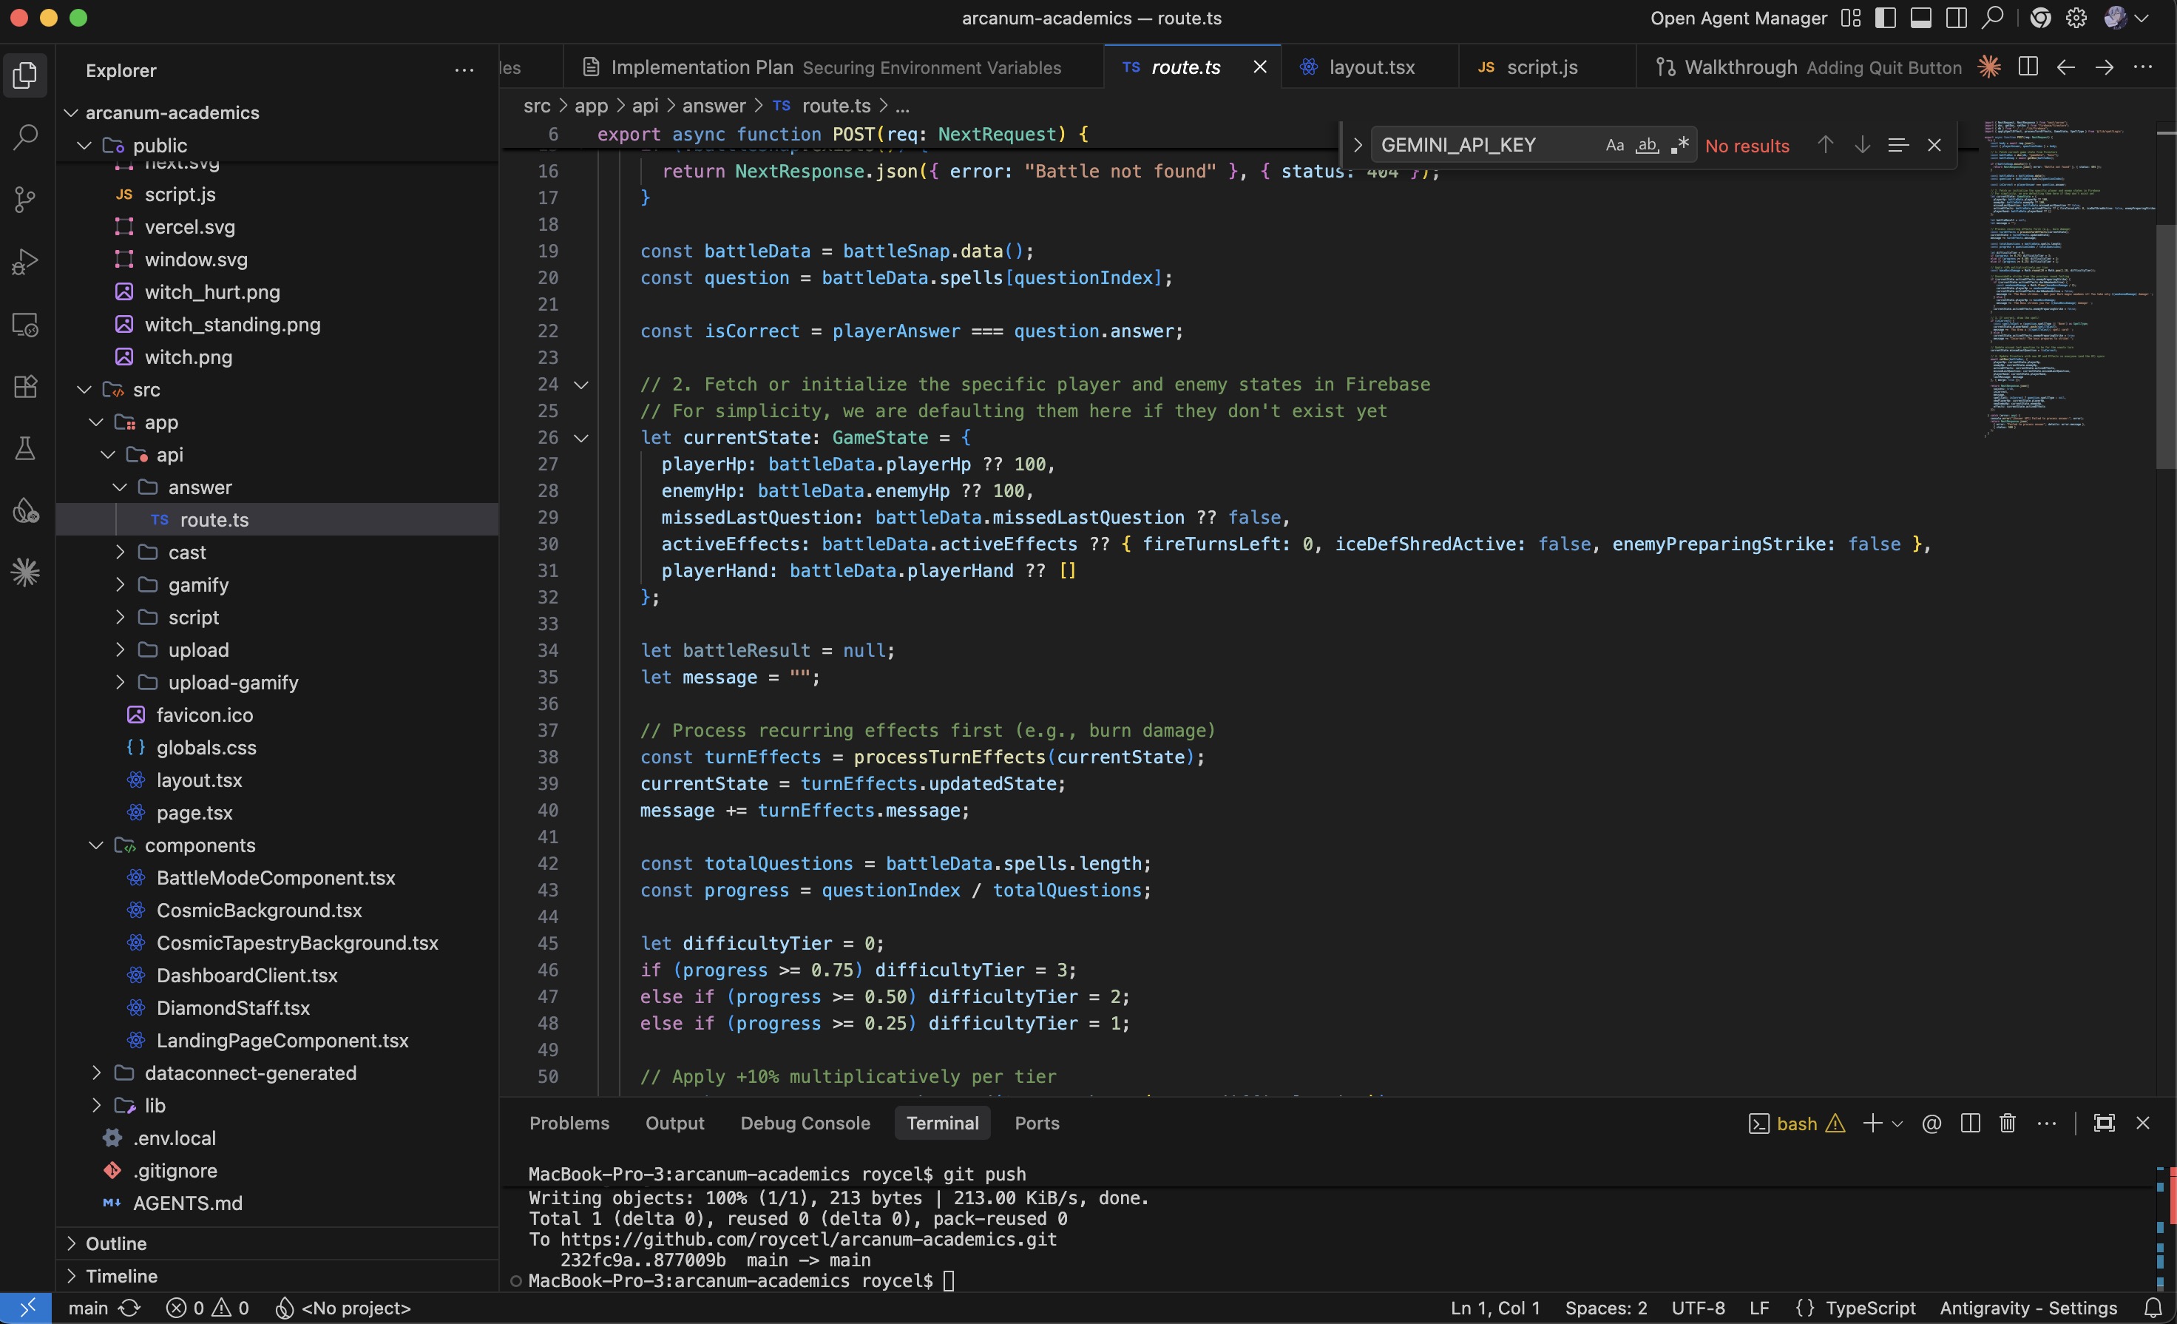The image size is (2177, 1324).
Task: Click the Kill Terminal trash icon
Action: 2006,1123
